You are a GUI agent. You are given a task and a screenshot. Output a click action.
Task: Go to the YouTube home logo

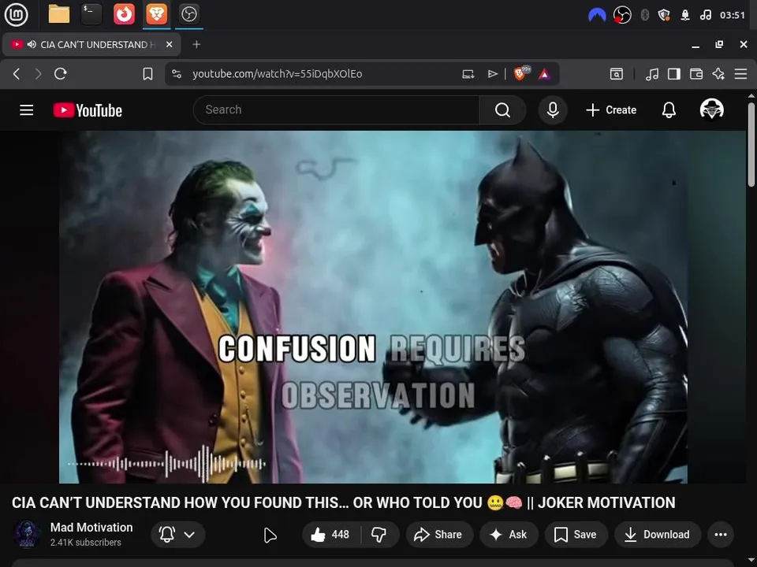coord(88,110)
